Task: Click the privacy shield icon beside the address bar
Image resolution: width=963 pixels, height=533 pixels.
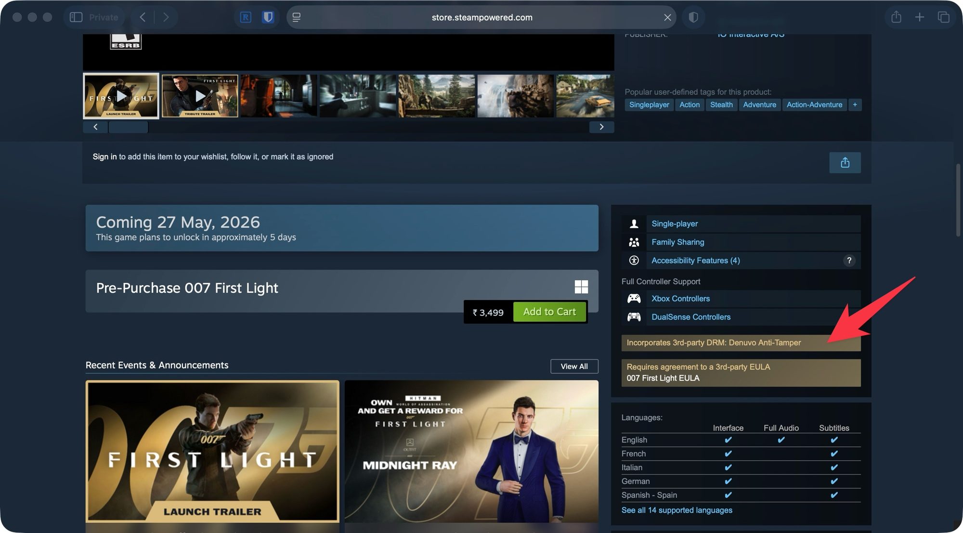Action: tap(693, 17)
